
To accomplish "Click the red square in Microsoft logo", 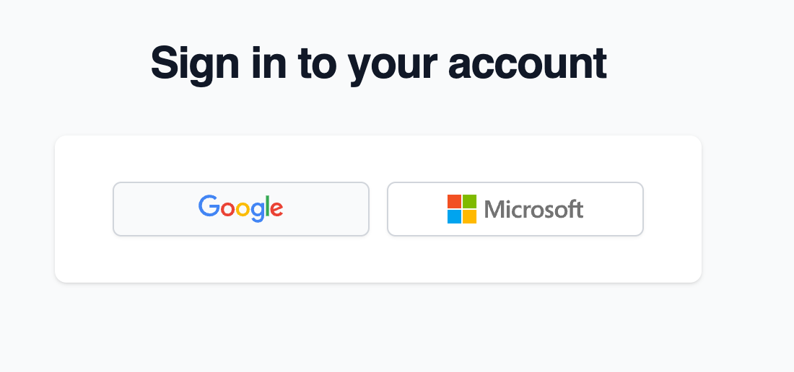I will pos(454,201).
